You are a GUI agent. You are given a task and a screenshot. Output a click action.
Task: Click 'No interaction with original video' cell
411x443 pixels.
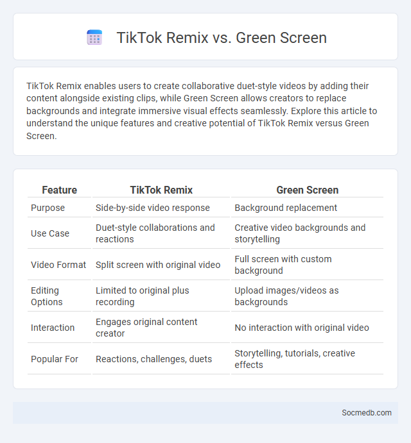pos(302,328)
